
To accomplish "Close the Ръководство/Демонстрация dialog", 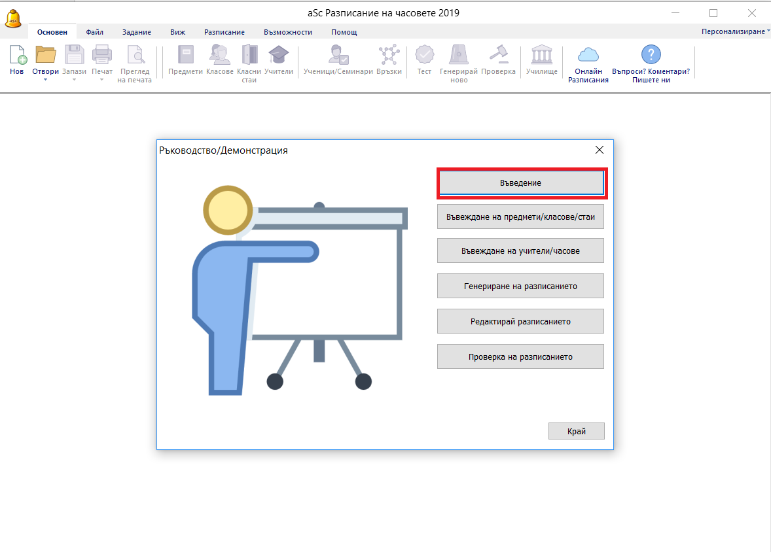I will [x=599, y=150].
